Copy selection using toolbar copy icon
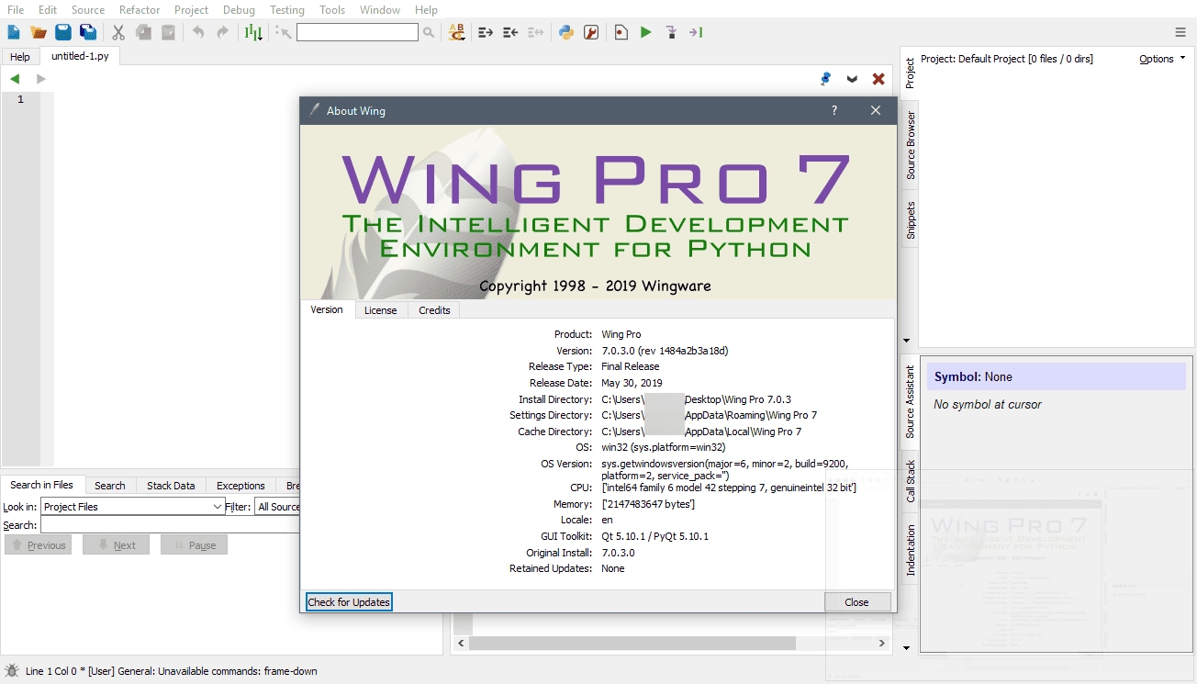 click(144, 32)
